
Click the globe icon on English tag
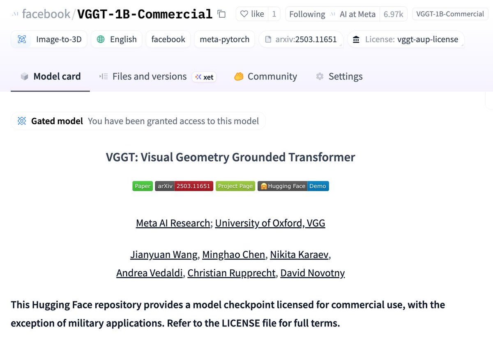coord(101,39)
